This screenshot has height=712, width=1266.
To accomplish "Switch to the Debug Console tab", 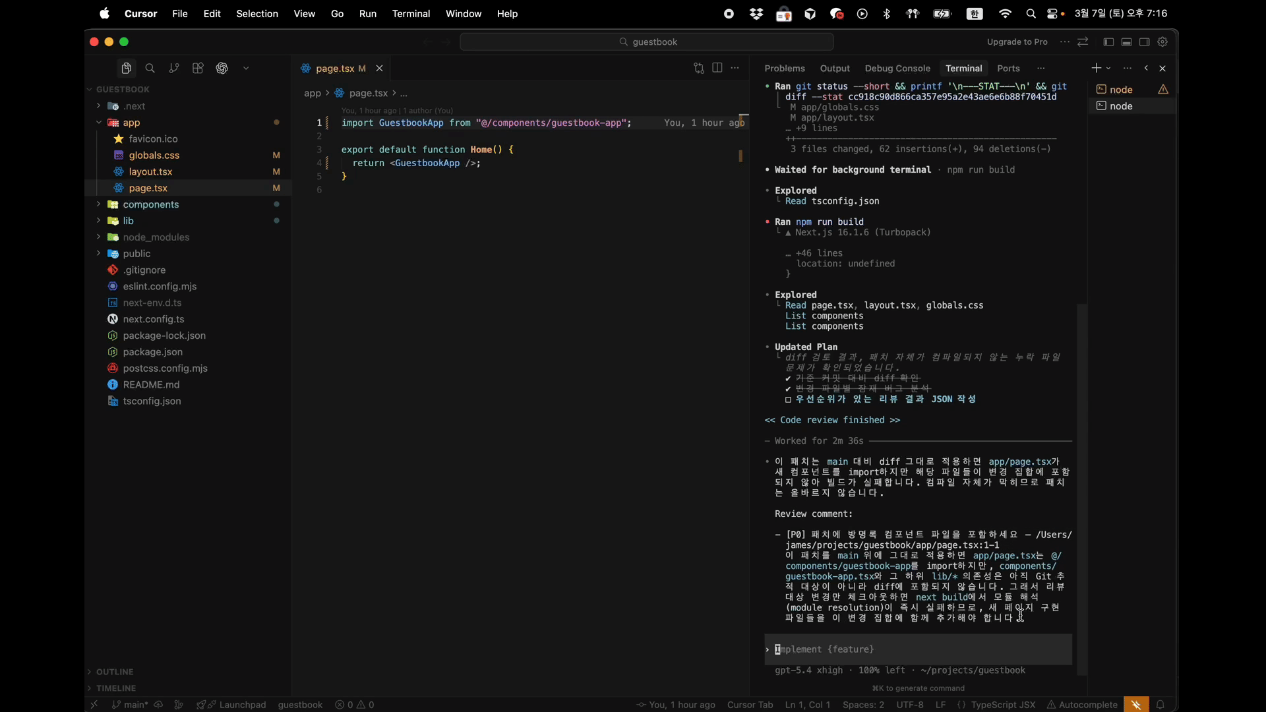I will pos(897,69).
